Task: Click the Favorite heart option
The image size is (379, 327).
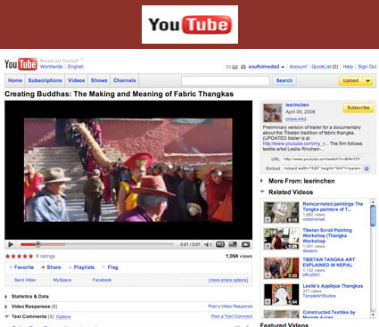Action: (x=21, y=267)
